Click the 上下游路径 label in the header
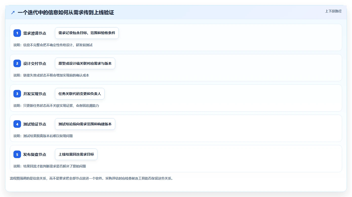Viewport: 352px width, 197px height. click(333, 11)
